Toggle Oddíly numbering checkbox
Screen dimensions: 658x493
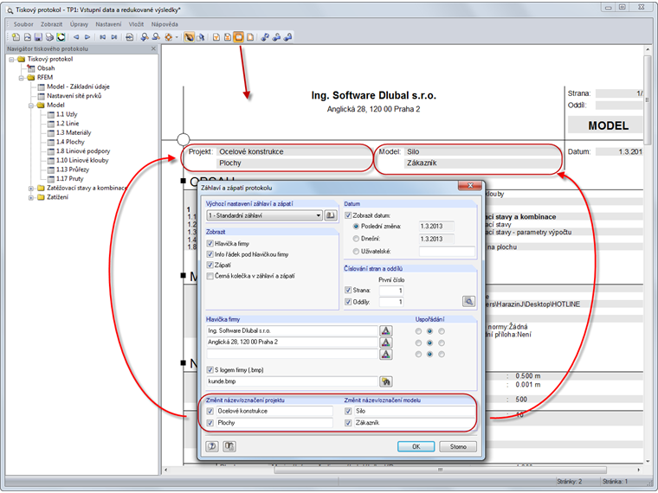[x=348, y=302]
